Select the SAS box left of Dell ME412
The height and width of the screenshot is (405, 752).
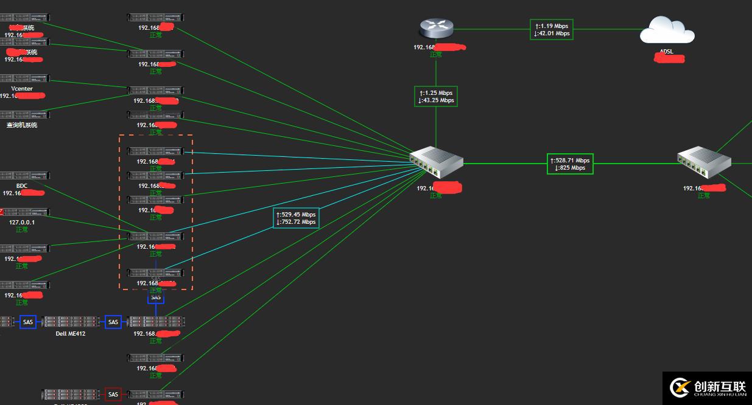(x=28, y=322)
